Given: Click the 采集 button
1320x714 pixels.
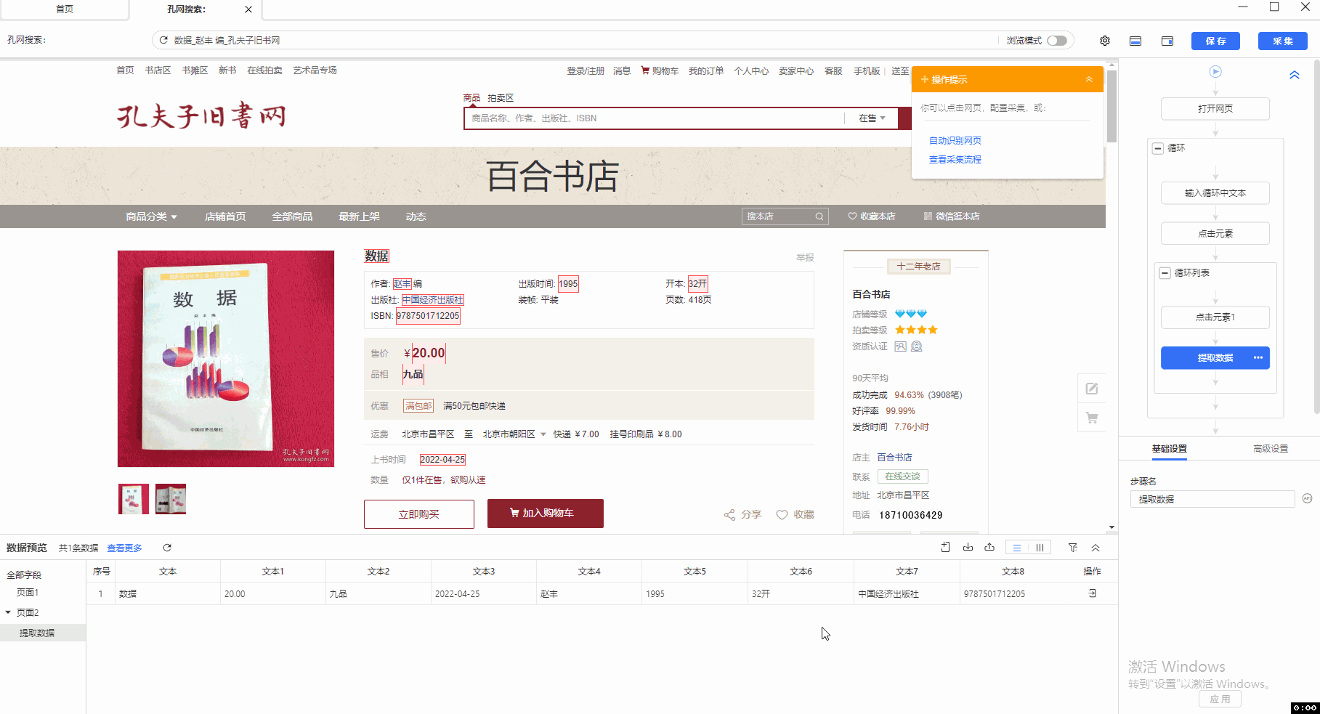Looking at the screenshot, I should coord(1283,41).
